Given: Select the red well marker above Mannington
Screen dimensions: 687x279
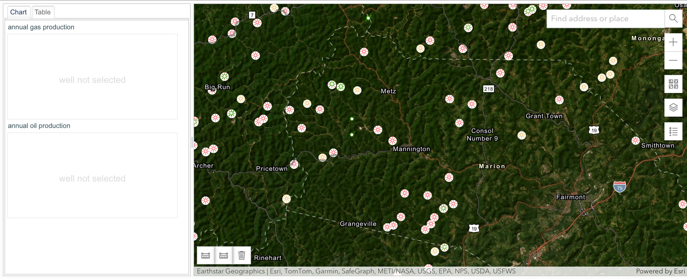Looking at the screenshot, I should pyautogui.click(x=393, y=141).
